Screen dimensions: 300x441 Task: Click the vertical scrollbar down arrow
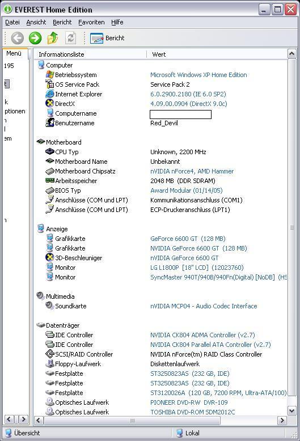coord(292,410)
